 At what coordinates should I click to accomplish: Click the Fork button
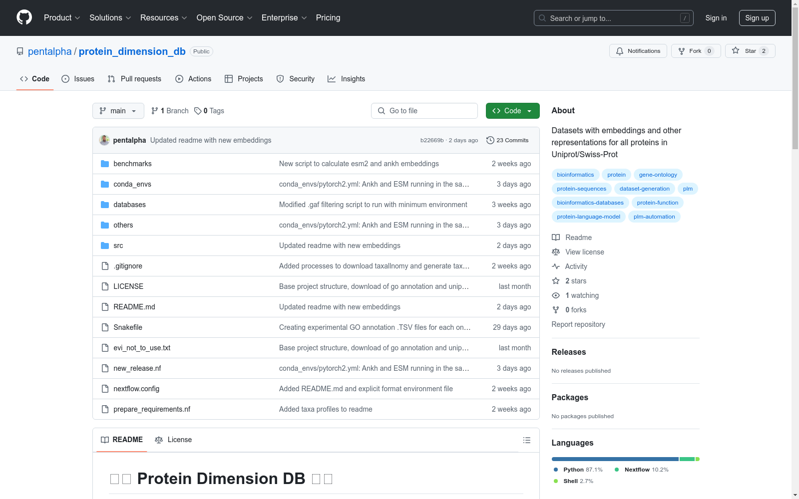(696, 51)
